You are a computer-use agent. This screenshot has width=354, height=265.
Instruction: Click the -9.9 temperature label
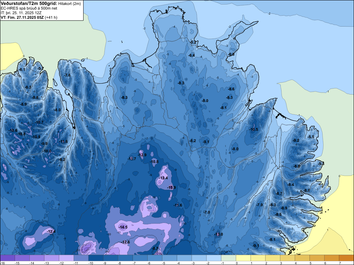click(45, 143)
